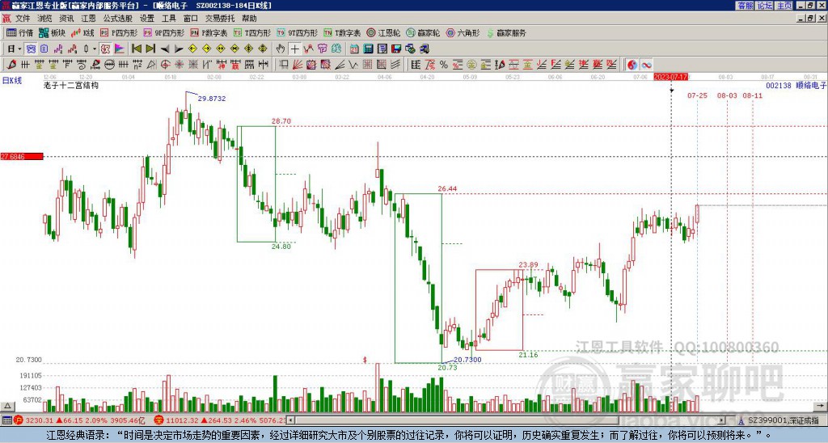Open the 工具 menu
Image resolution: width=828 pixels, height=443 pixels.
(x=169, y=19)
